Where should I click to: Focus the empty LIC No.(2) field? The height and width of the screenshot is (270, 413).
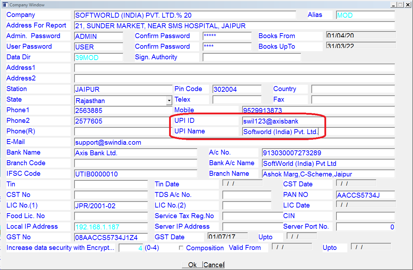coord(247,205)
